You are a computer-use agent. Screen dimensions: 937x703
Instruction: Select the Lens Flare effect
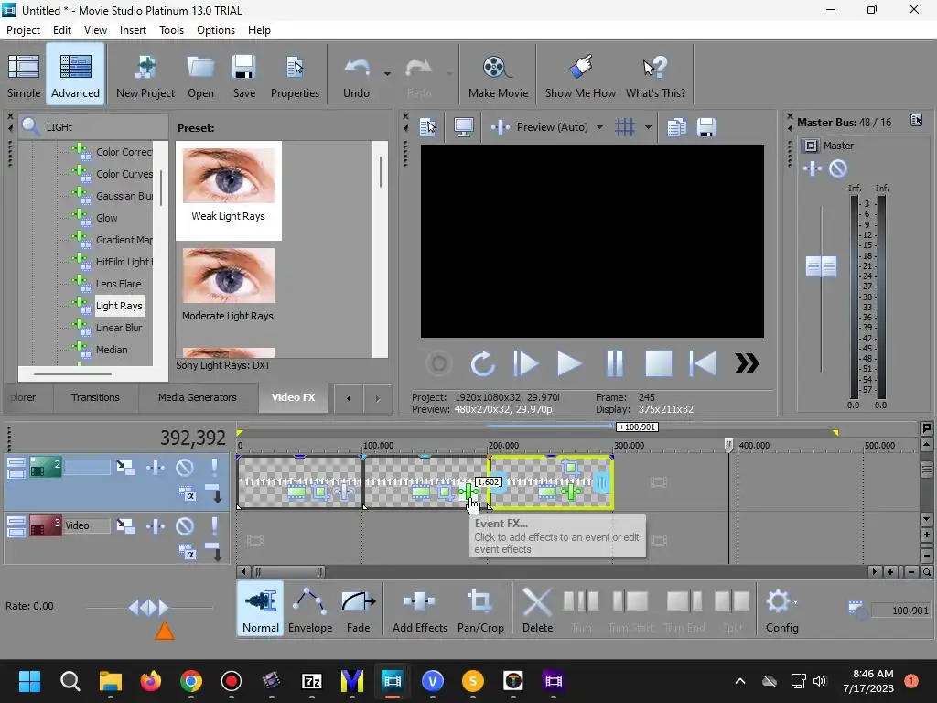118,284
